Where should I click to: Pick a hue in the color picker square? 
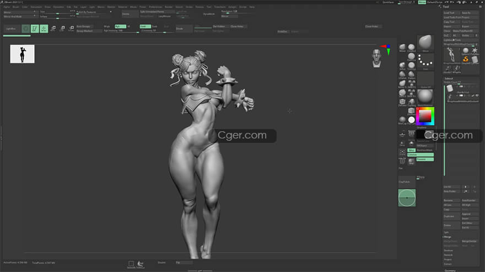click(x=425, y=116)
